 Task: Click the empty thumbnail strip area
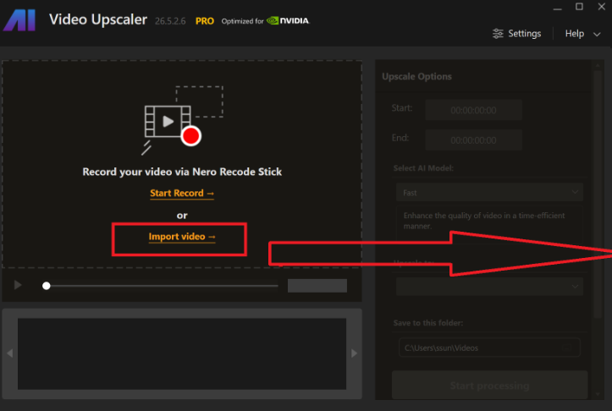point(182,353)
